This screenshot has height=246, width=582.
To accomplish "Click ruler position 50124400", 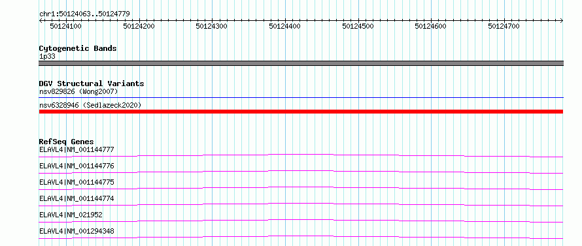I will [284, 26].
